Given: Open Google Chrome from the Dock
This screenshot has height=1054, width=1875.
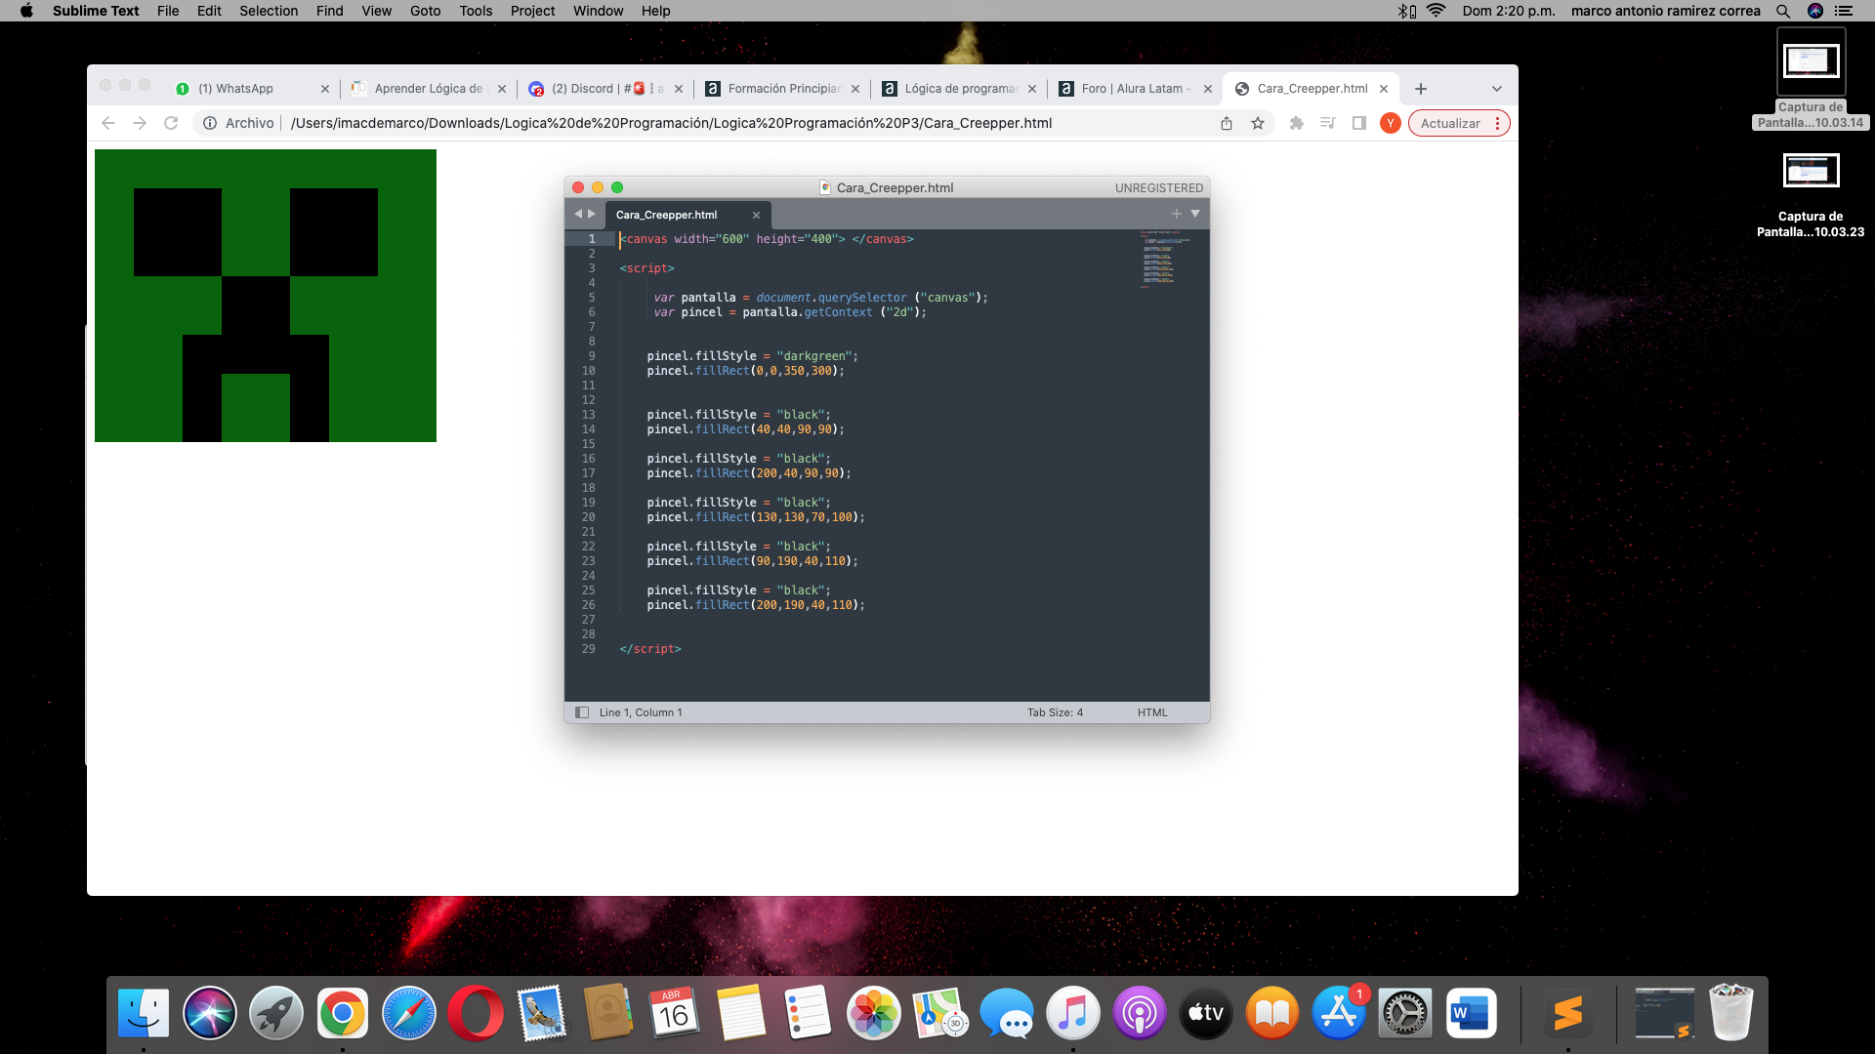Looking at the screenshot, I should (343, 1014).
